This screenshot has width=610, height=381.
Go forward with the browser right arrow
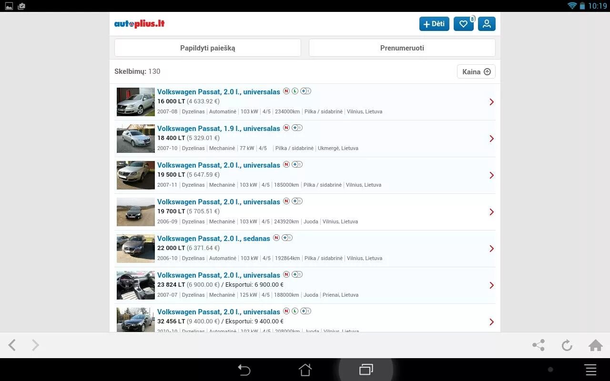coord(35,345)
